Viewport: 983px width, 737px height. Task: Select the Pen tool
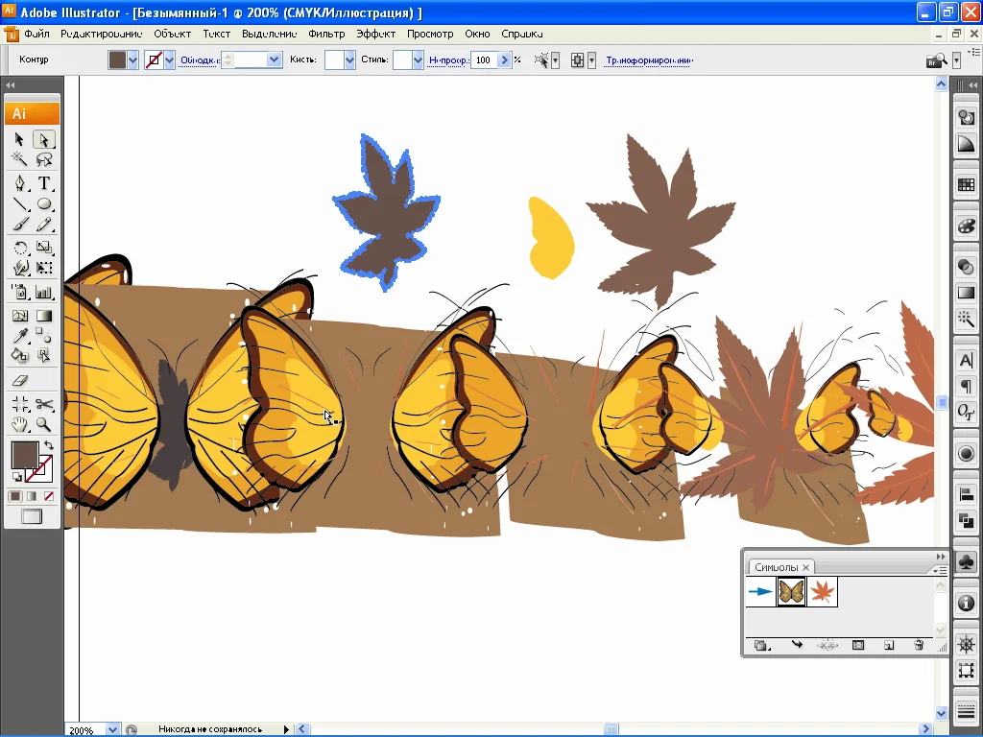click(x=19, y=183)
